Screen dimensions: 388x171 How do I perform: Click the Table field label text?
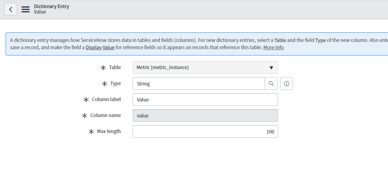click(115, 68)
